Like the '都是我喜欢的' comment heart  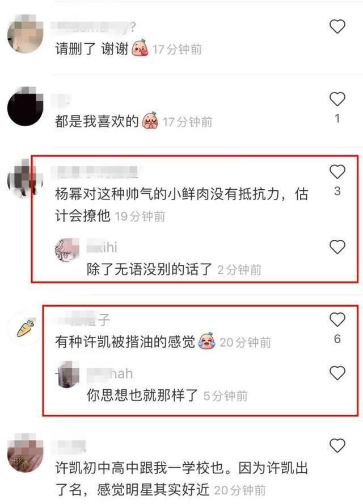click(x=337, y=99)
